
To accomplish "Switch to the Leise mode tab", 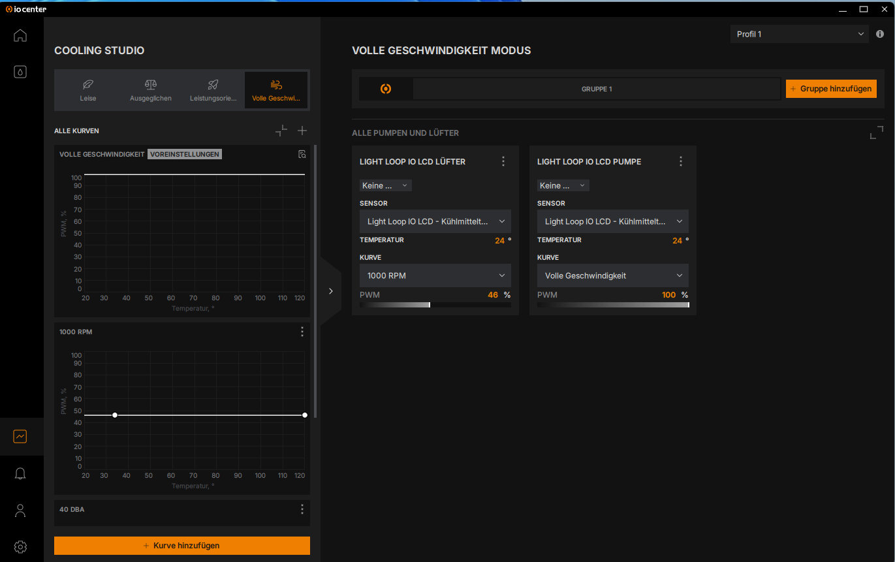I will (x=87, y=90).
